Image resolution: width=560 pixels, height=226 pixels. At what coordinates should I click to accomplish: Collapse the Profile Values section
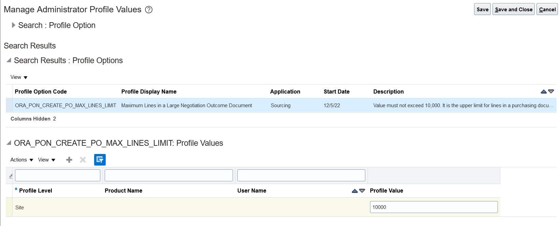9,143
